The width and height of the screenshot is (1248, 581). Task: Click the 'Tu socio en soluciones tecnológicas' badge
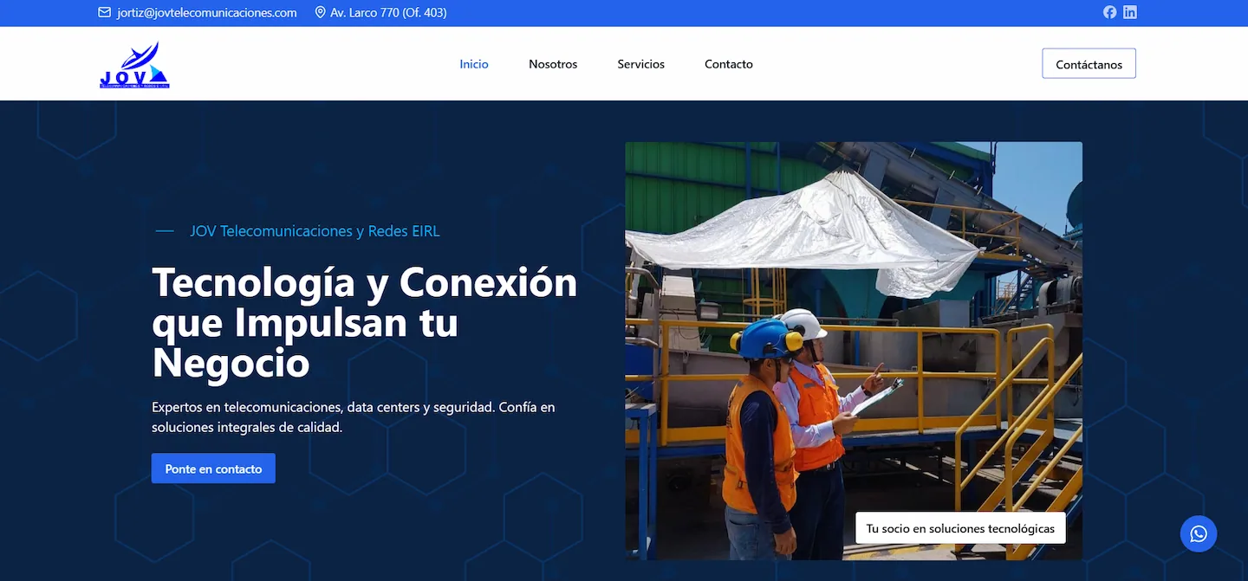pos(960,528)
